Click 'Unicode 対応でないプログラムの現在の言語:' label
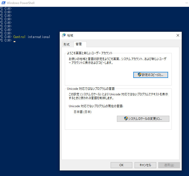This screenshot has height=176, width=189. click(96, 106)
